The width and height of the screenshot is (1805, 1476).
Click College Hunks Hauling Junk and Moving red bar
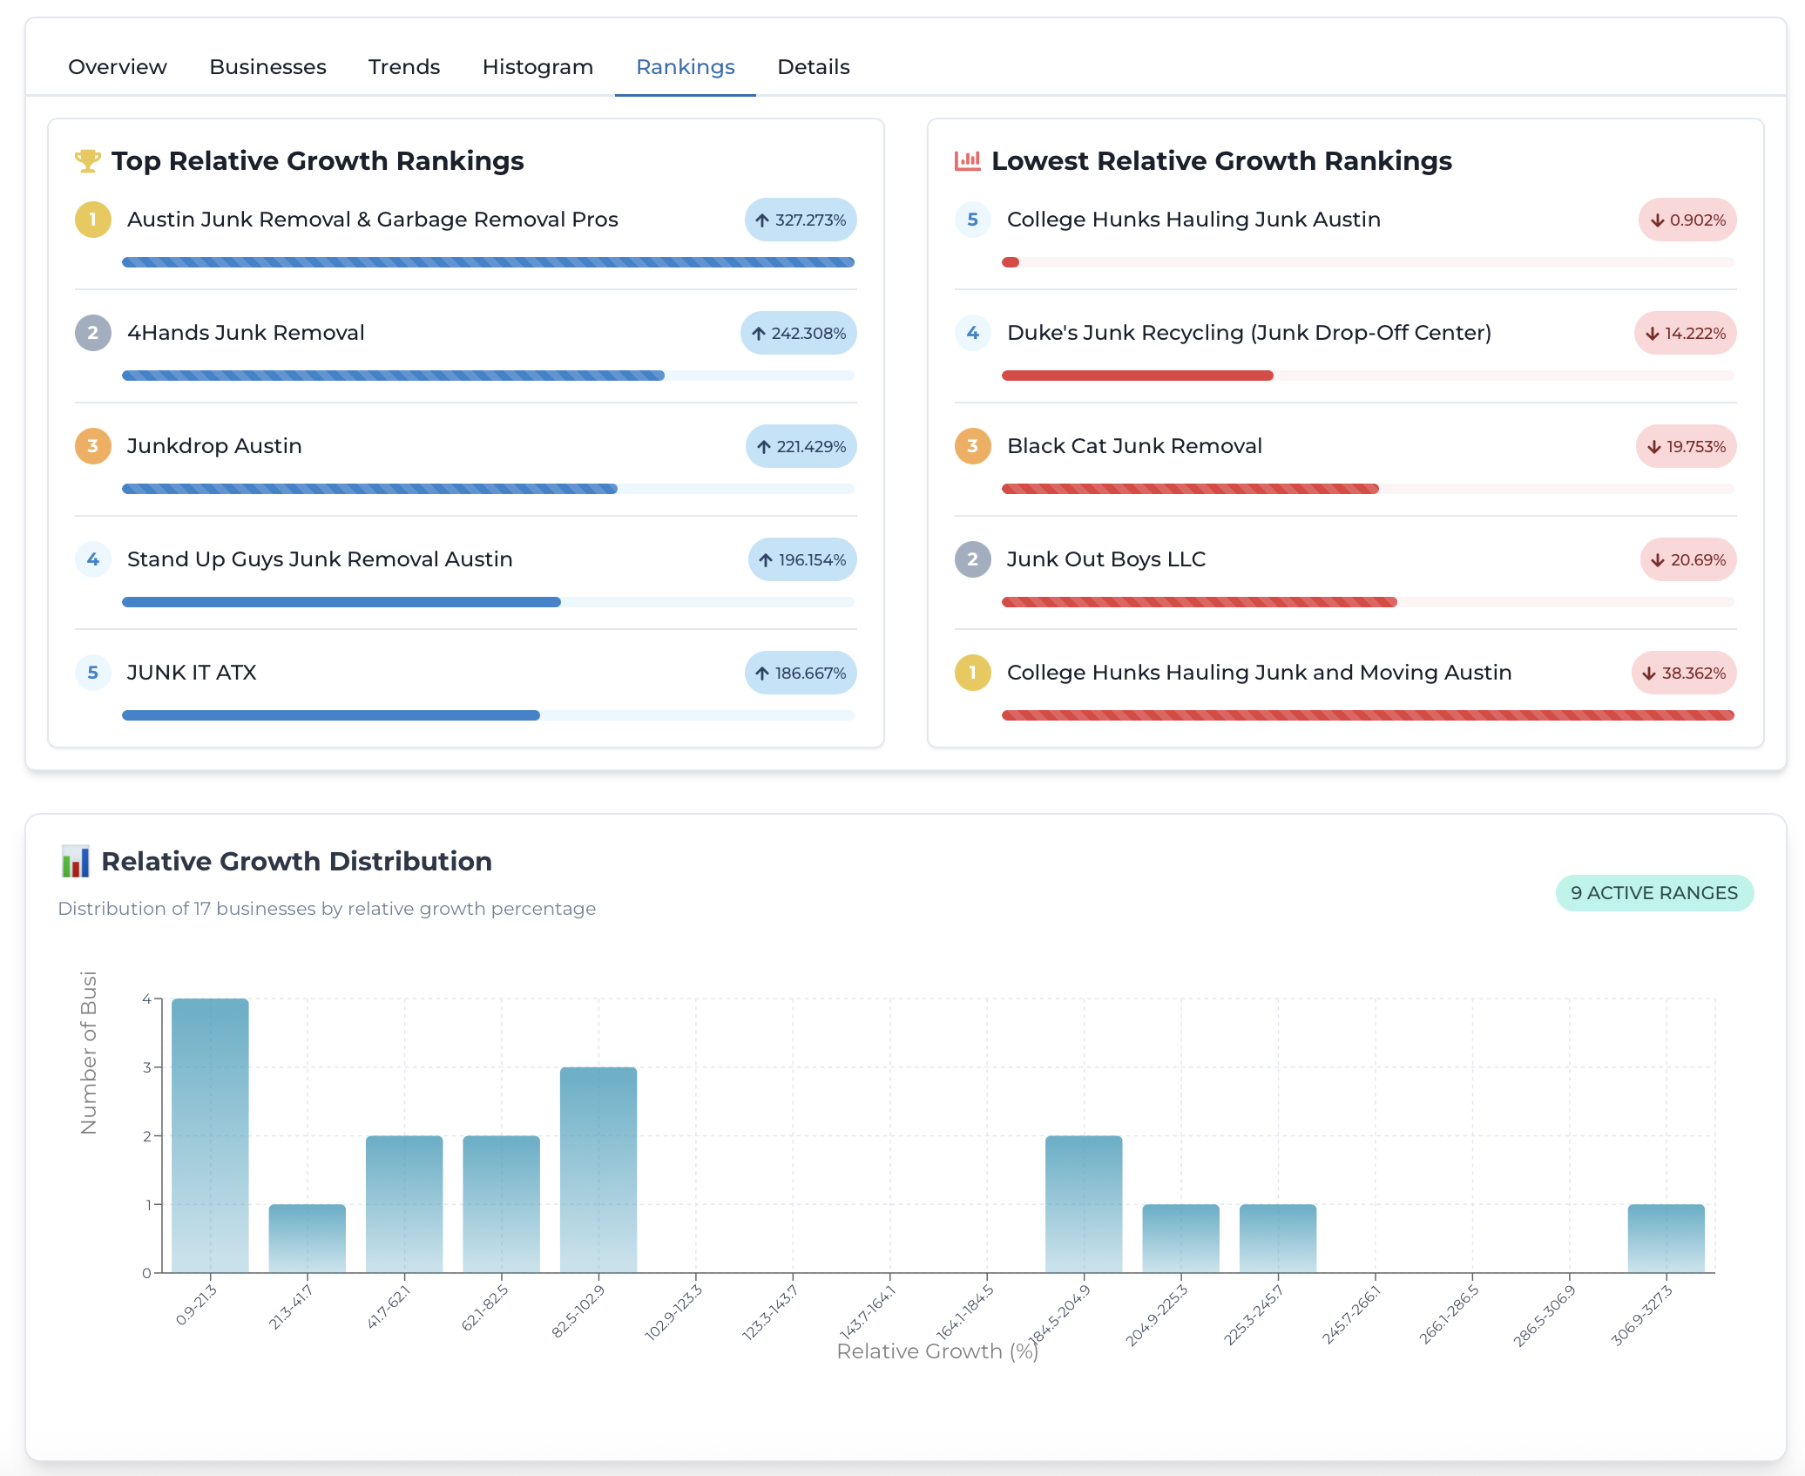coord(1368,715)
